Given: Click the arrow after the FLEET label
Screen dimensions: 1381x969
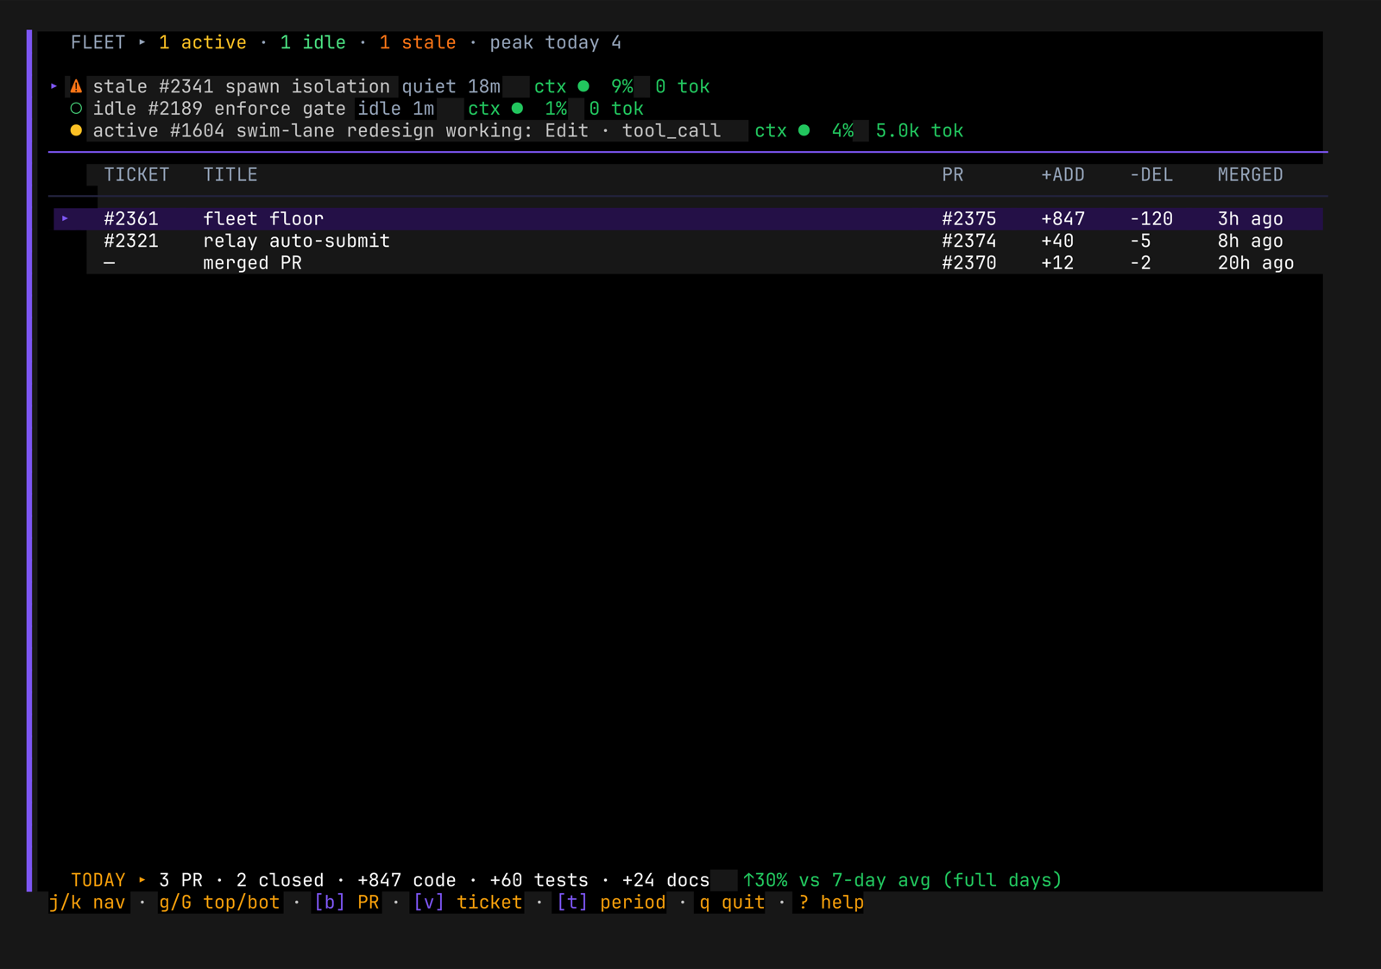Looking at the screenshot, I should tap(142, 42).
